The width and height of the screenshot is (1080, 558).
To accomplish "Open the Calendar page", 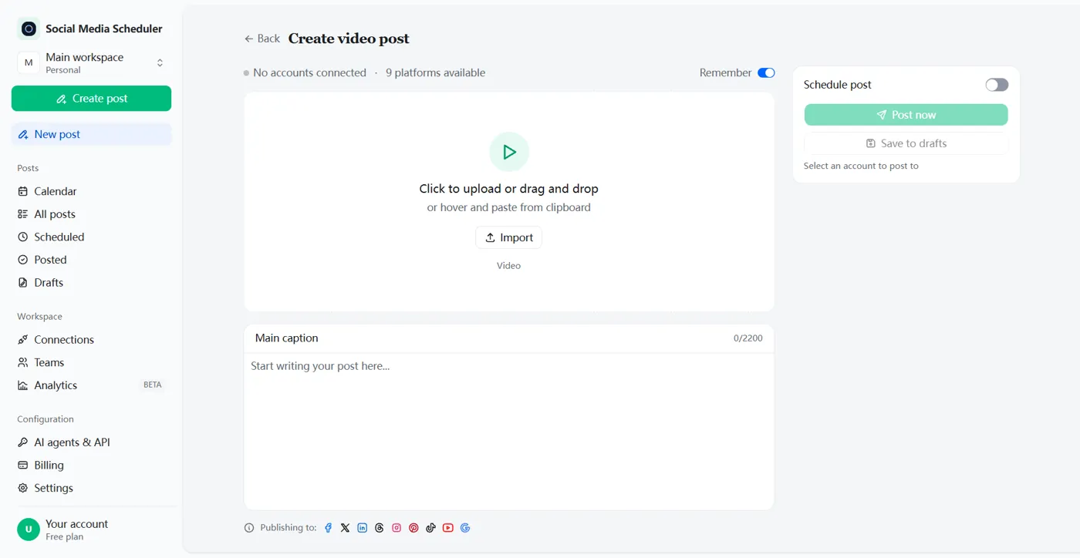I will coord(91,191).
